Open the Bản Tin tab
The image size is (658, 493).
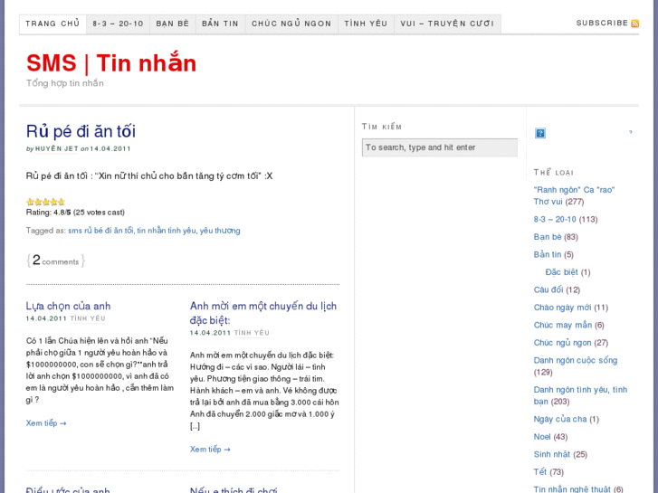[220, 24]
